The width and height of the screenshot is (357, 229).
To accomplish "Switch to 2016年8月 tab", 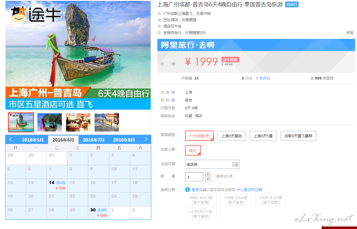I will (x=124, y=140).
